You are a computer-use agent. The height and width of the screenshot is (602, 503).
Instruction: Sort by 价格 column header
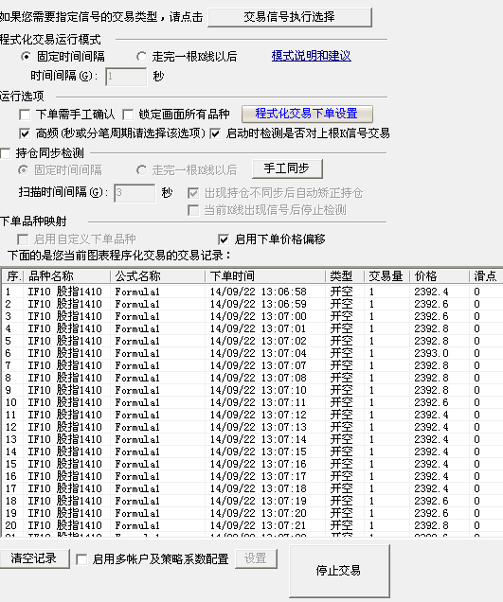click(x=440, y=276)
